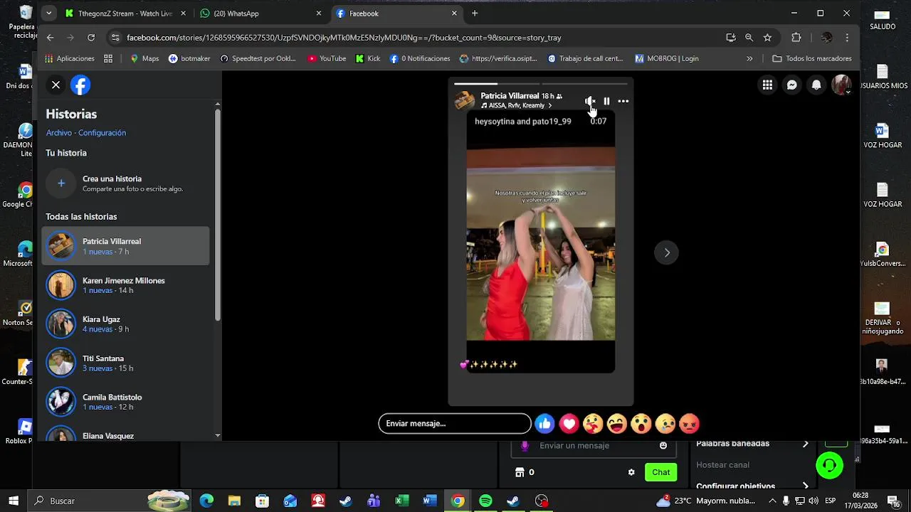Screen dimensions: 911x512
Task: Mute the story sound
Action: [590, 101]
